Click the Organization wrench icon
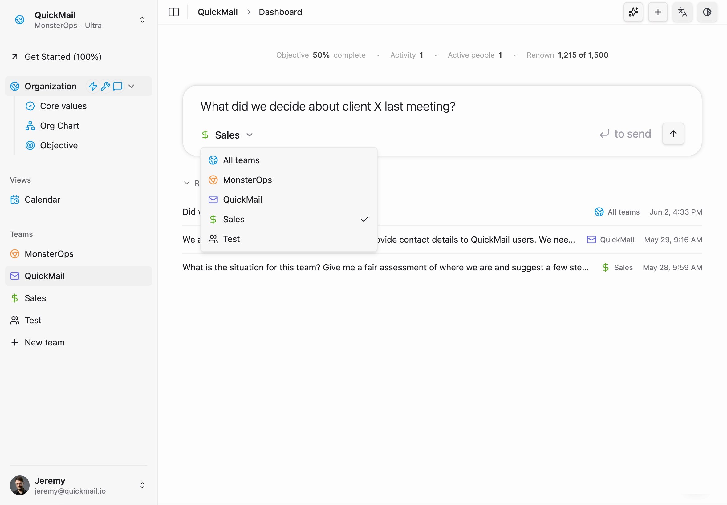The height and width of the screenshot is (505, 727). pos(105,86)
